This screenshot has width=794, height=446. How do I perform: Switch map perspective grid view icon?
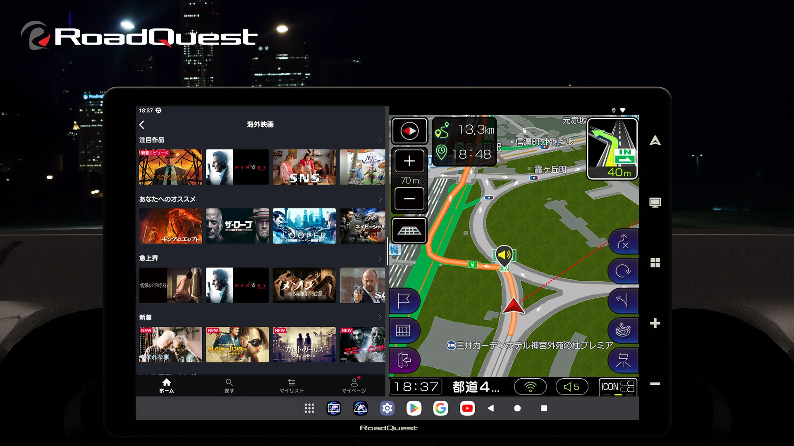click(x=409, y=230)
